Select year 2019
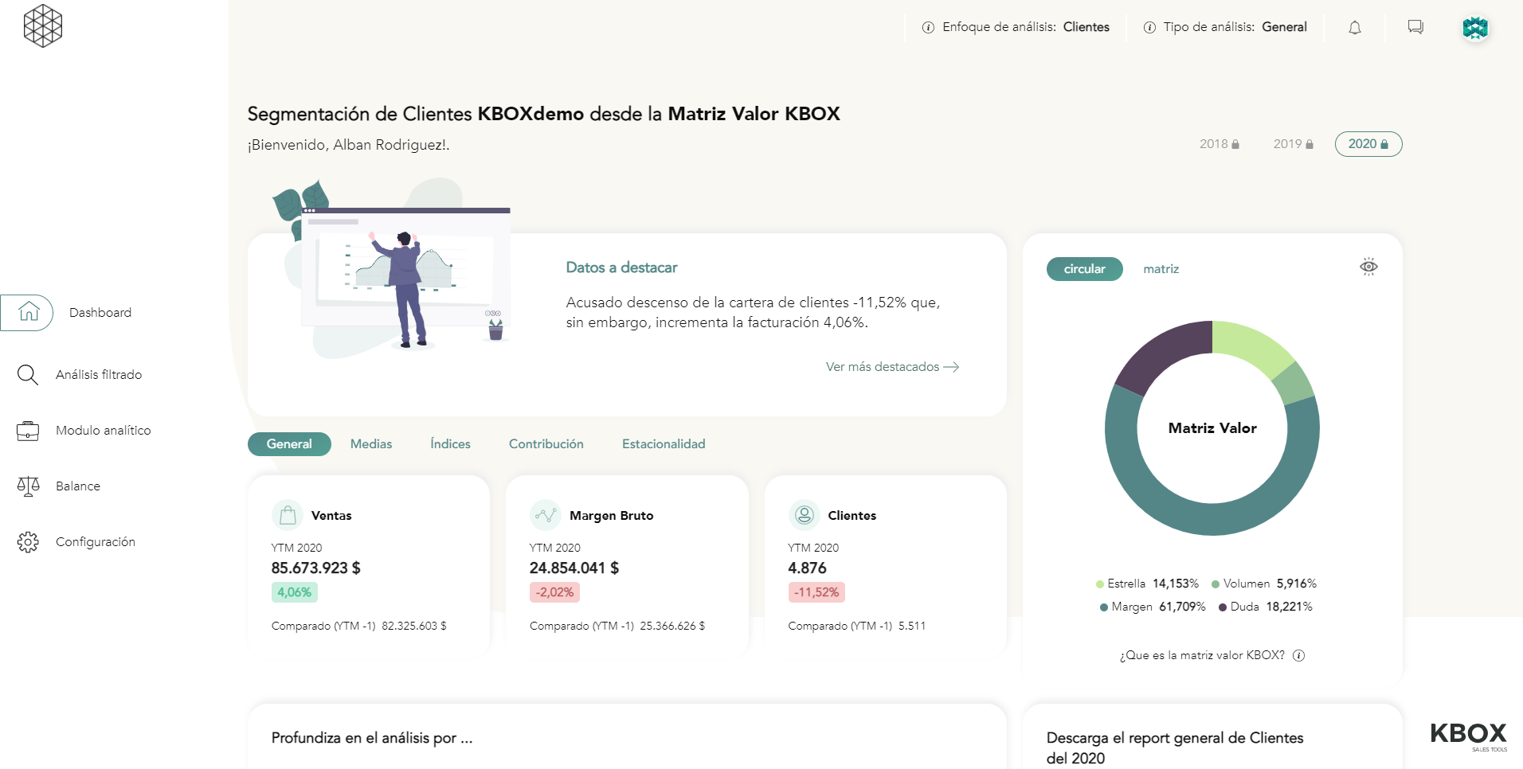The image size is (1523, 769). click(x=1293, y=144)
